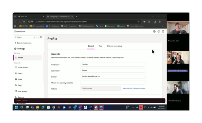Open the browser extensions puzzle icon
Viewport: 202px width, 123px height.
click(x=149, y=22)
